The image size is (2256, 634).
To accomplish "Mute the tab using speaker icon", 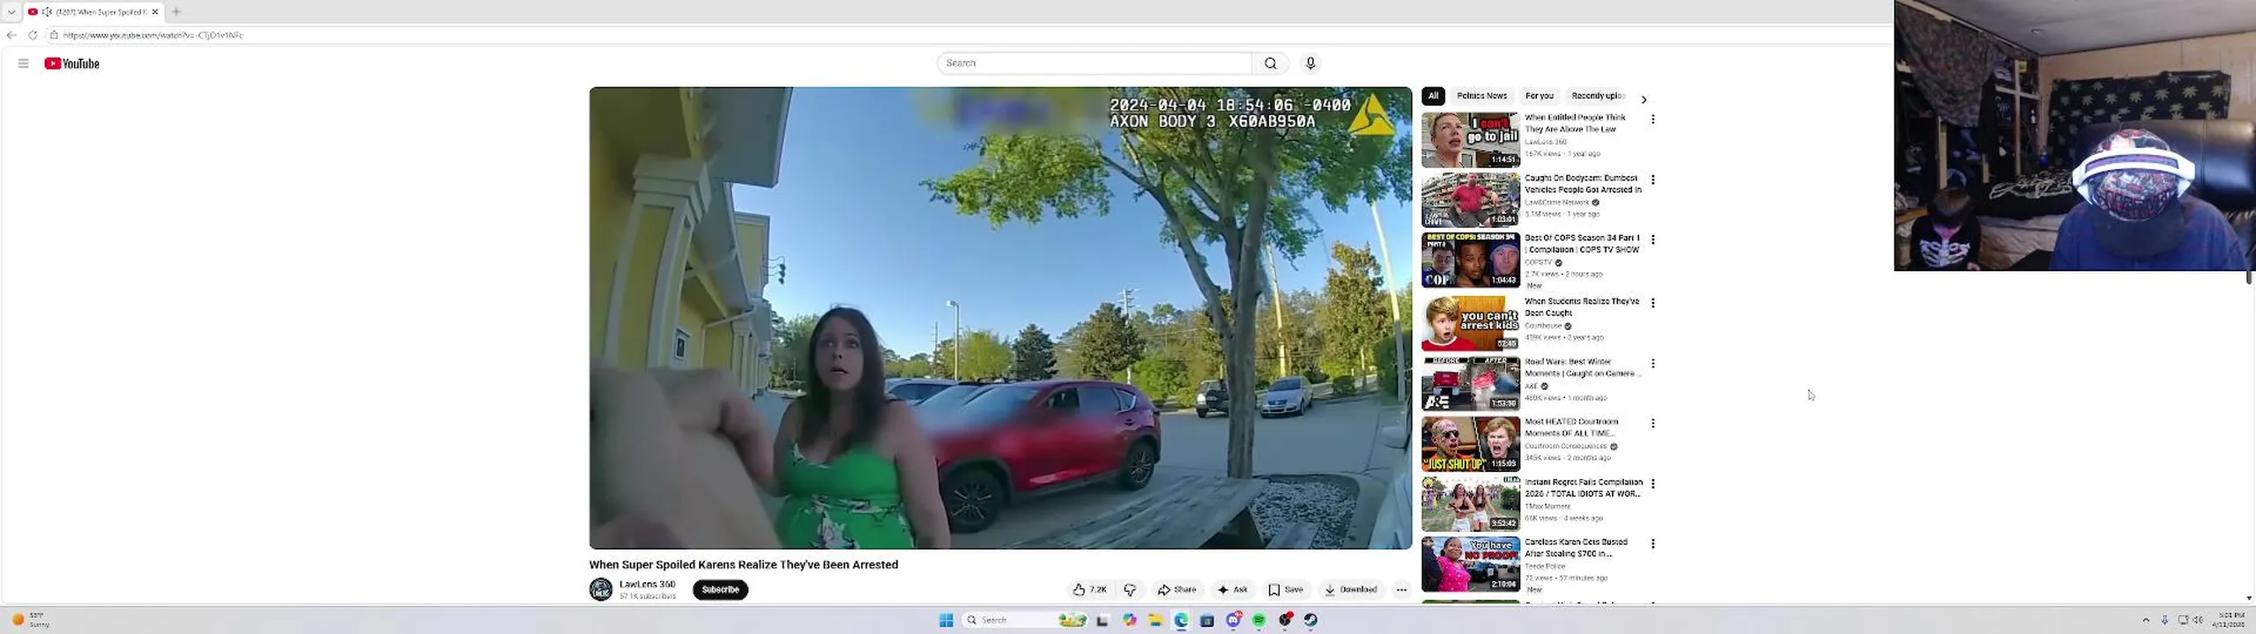I will (x=47, y=11).
